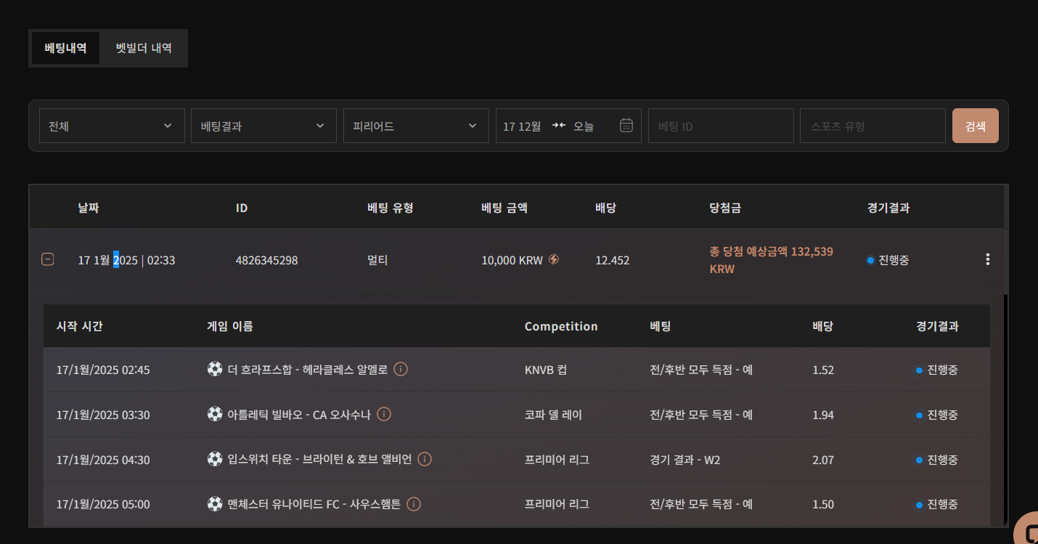Click the 베팅 ID input field
1038x544 pixels.
tap(721, 126)
